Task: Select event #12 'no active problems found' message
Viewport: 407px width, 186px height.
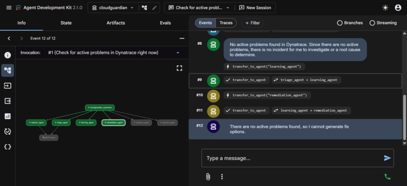Action: (295, 129)
